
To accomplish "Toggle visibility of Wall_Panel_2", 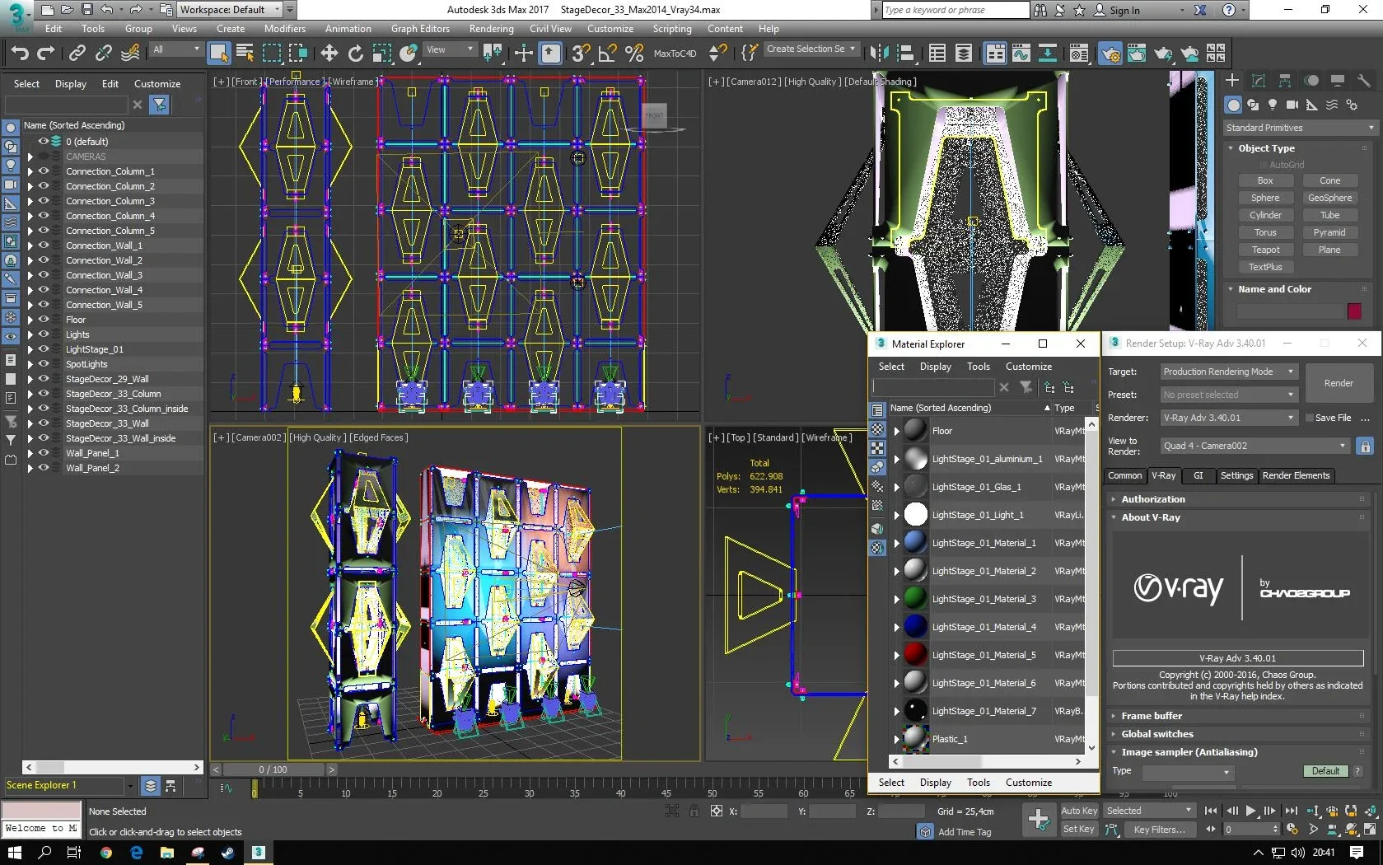I will (x=44, y=468).
